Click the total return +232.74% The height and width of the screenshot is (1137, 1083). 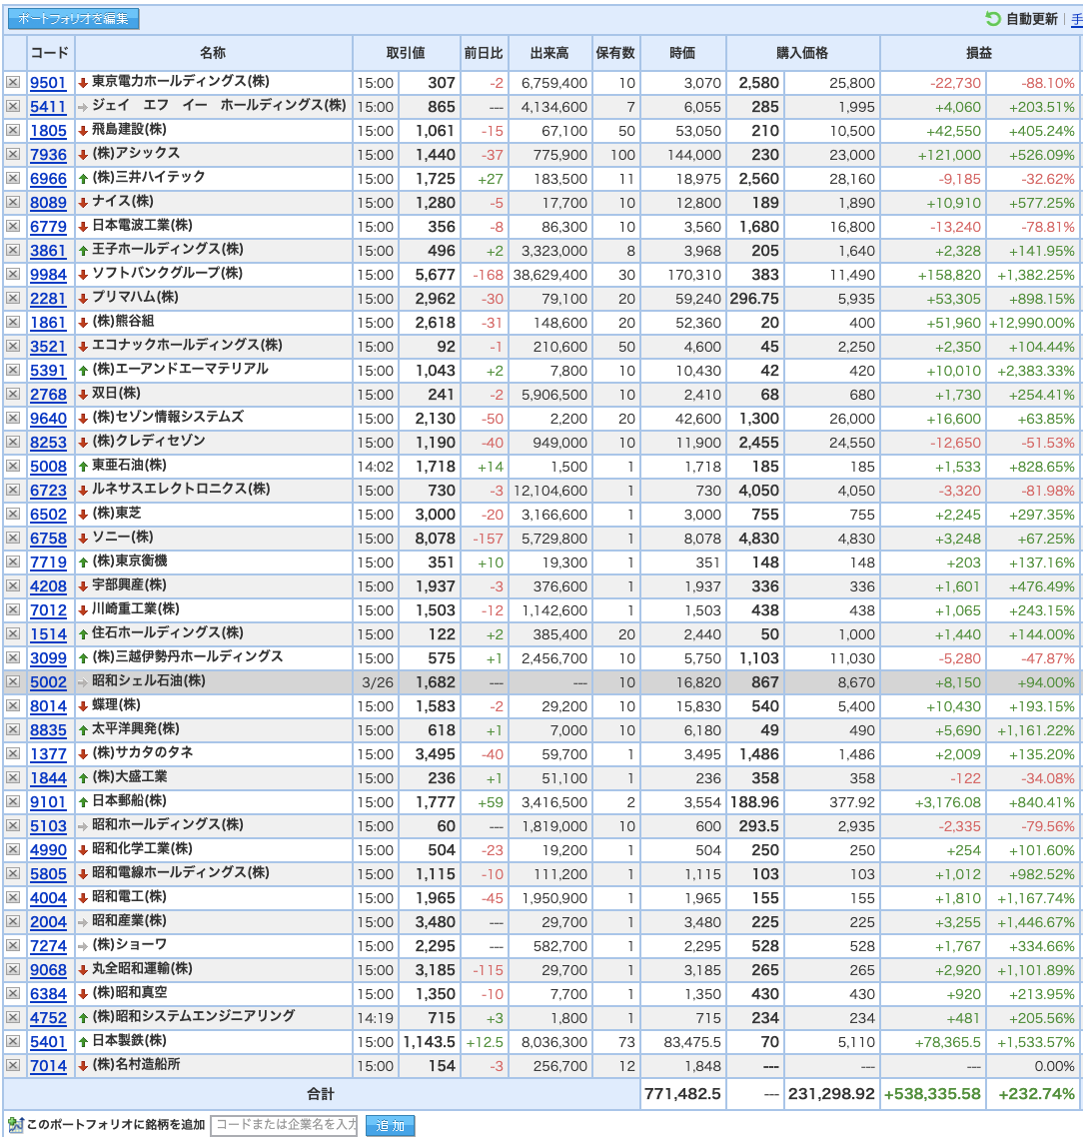coord(1036,1093)
